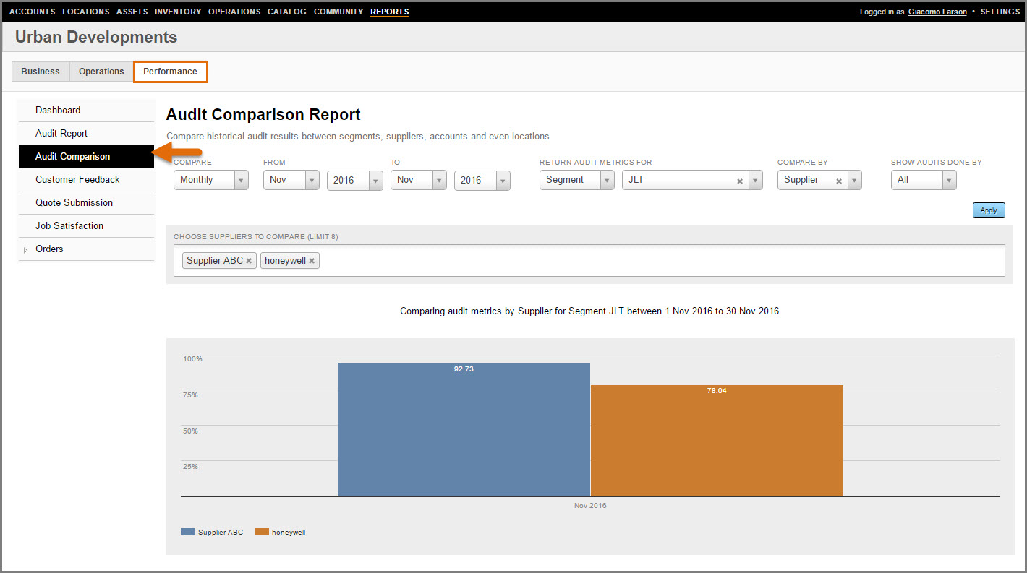This screenshot has width=1027, height=573.
Task: Remove the Supplier ABC tag
Action: [x=249, y=261]
